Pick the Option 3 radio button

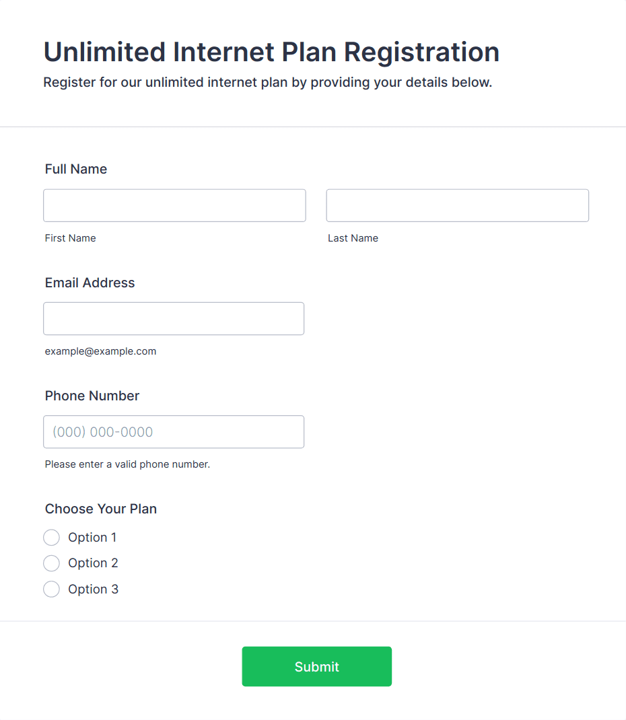coord(52,589)
